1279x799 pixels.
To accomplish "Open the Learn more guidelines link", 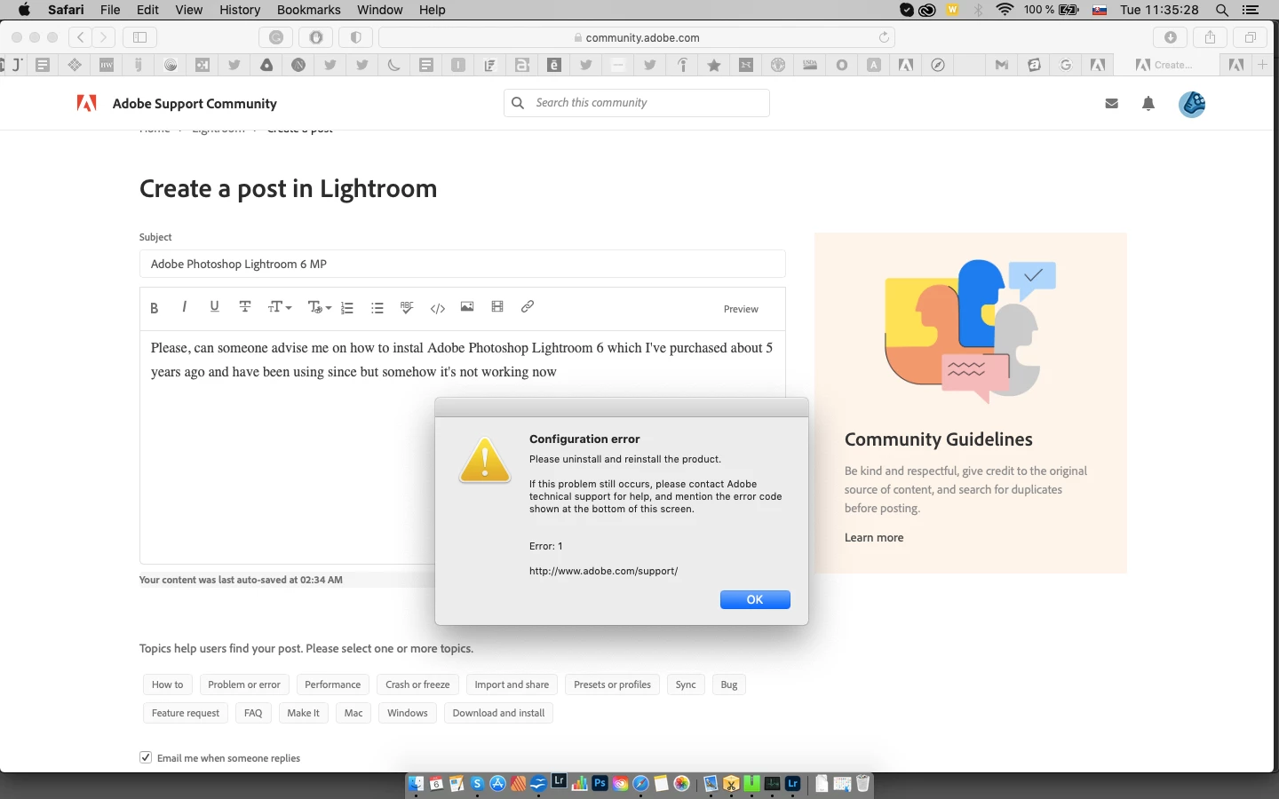I will (x=874, y=537).
